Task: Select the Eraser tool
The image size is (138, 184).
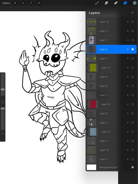Action: pos(116,3)
